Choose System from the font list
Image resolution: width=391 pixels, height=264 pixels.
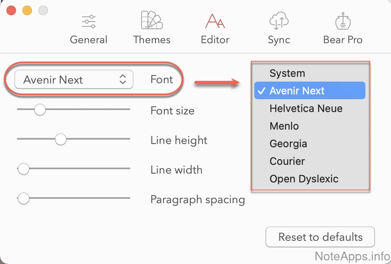coord(287,73)
